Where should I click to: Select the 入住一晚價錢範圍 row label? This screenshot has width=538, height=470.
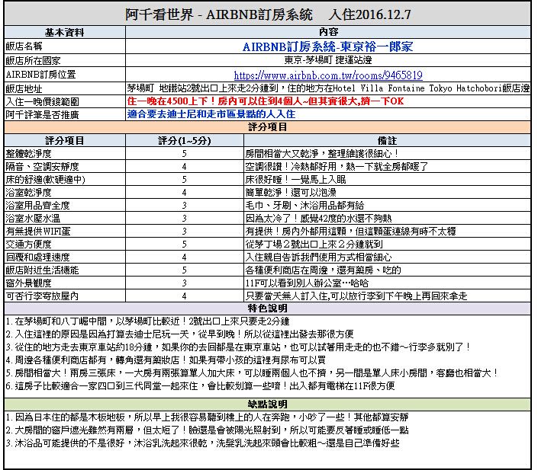coord(42,102)
